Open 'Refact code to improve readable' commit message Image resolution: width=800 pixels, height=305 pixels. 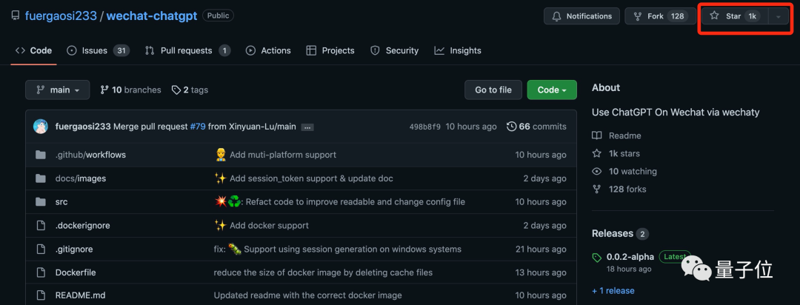[x=355, y=202]
